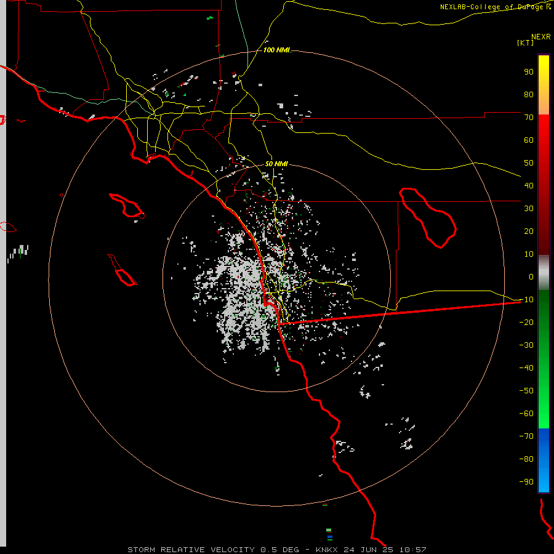Click the gray zero-velocity segment of the color bar
The image size is (554, 554).
click(x=544, y=272)
